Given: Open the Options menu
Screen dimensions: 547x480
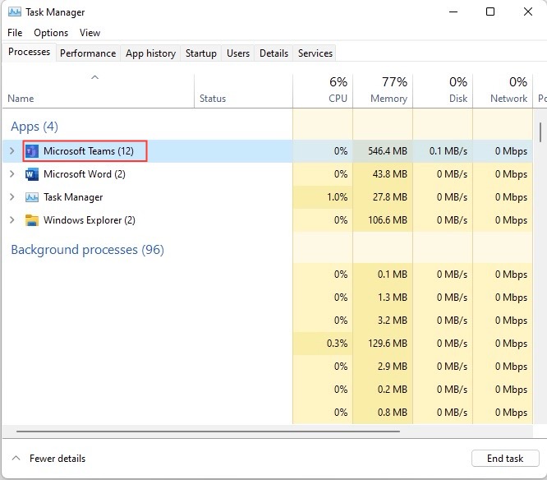Looking at the screenshot, I should click(51, 33).
